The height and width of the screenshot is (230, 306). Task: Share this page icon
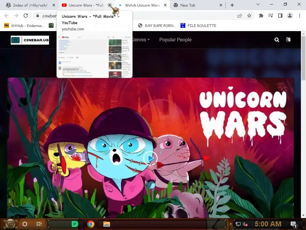240,16
